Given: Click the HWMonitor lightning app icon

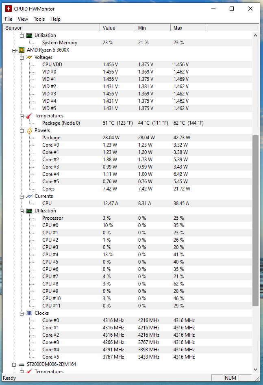Looking at the screenshot, I should pos(9,9).
